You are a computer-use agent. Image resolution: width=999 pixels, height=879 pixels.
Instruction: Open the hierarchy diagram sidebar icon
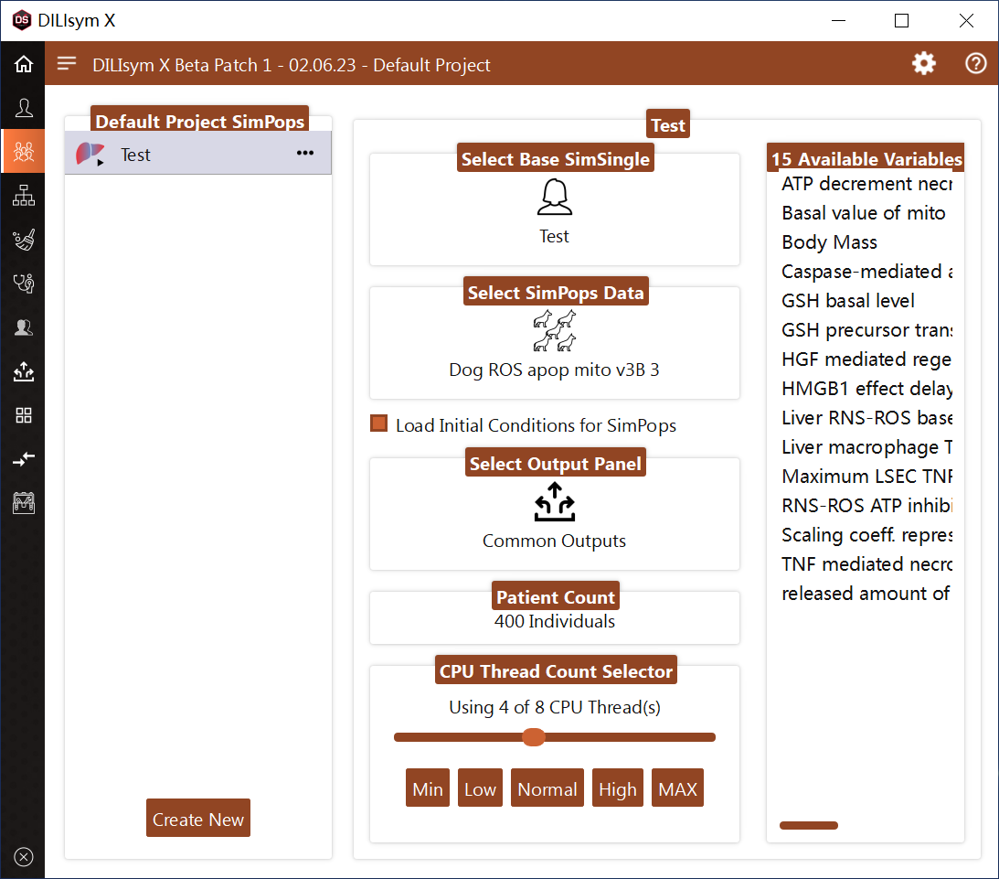[x=24, y=196]
